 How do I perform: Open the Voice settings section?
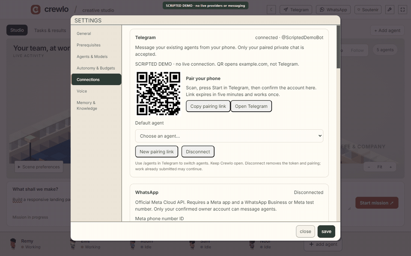pyautogui.click(x=96, y=91)
